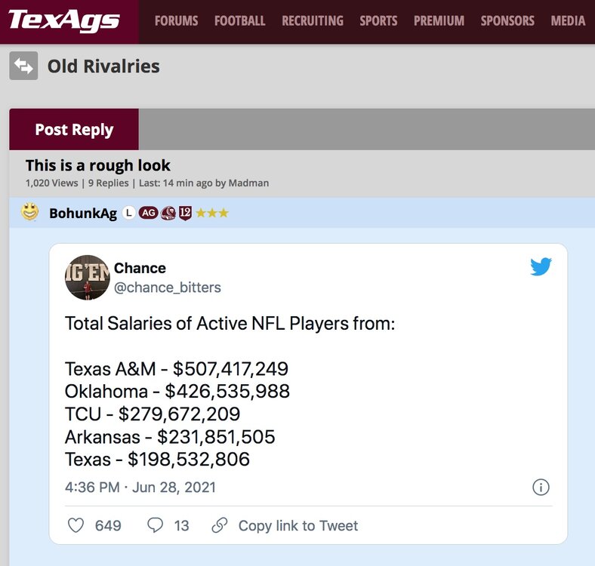The height and width of the screenshot is (566, 595).
Task: Click the forum switch arrows icon
Action: (23, 66)
